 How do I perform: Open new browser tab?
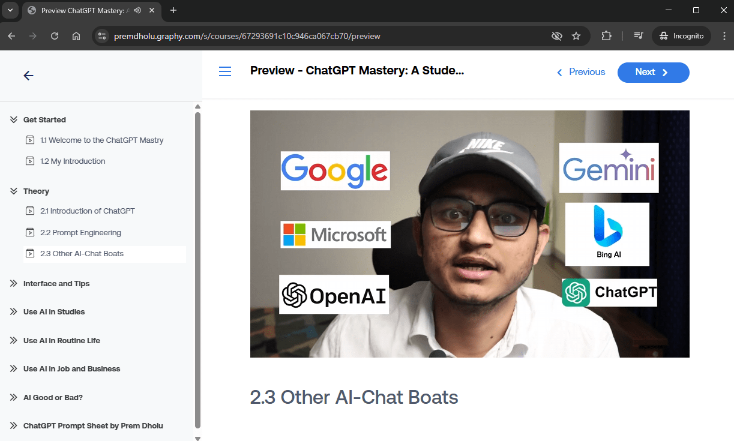pyautogui.click(x=173, y=10)
